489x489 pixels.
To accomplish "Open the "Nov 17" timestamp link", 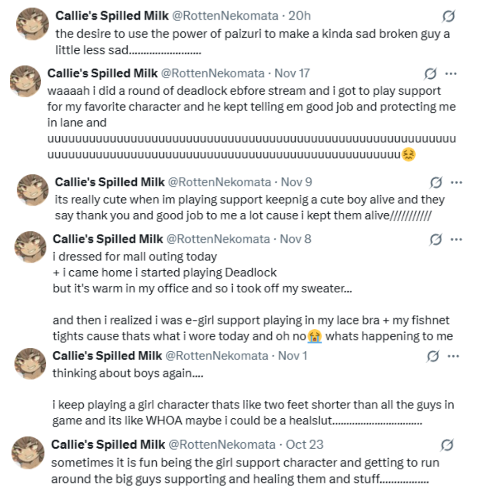I will tap(292, 73).
